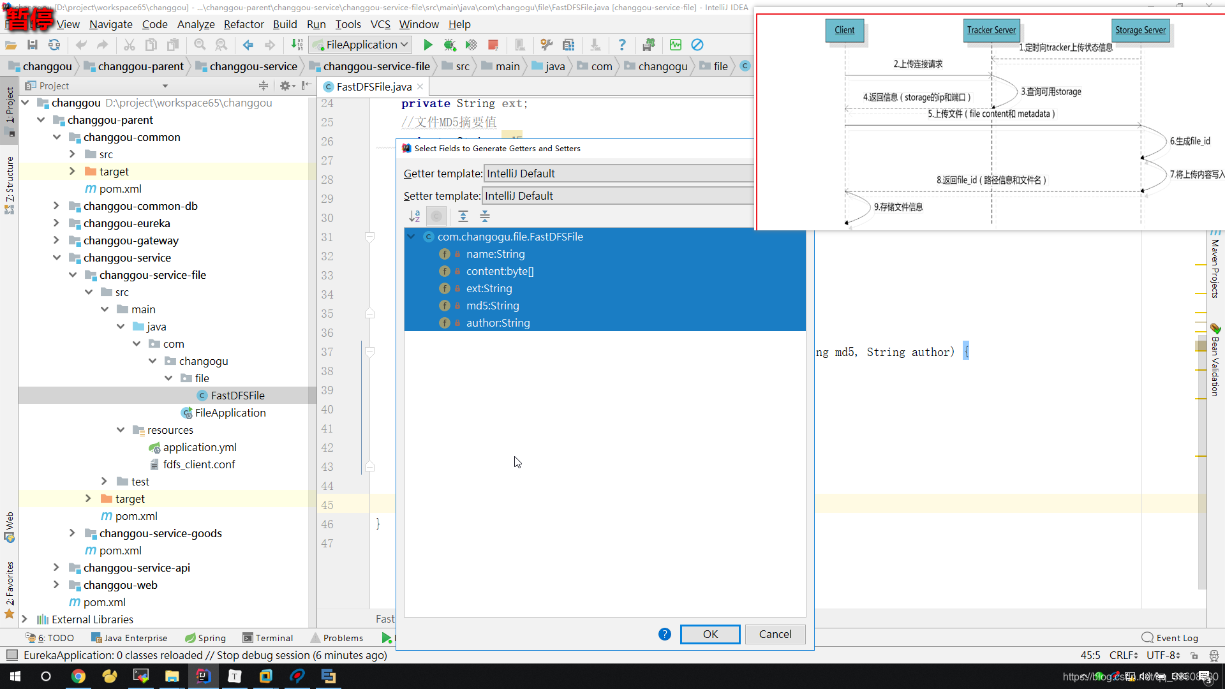Screen dimensions: 1225x689
Task: Expand changgou-service-goods node
Action: tap(73, 533)
